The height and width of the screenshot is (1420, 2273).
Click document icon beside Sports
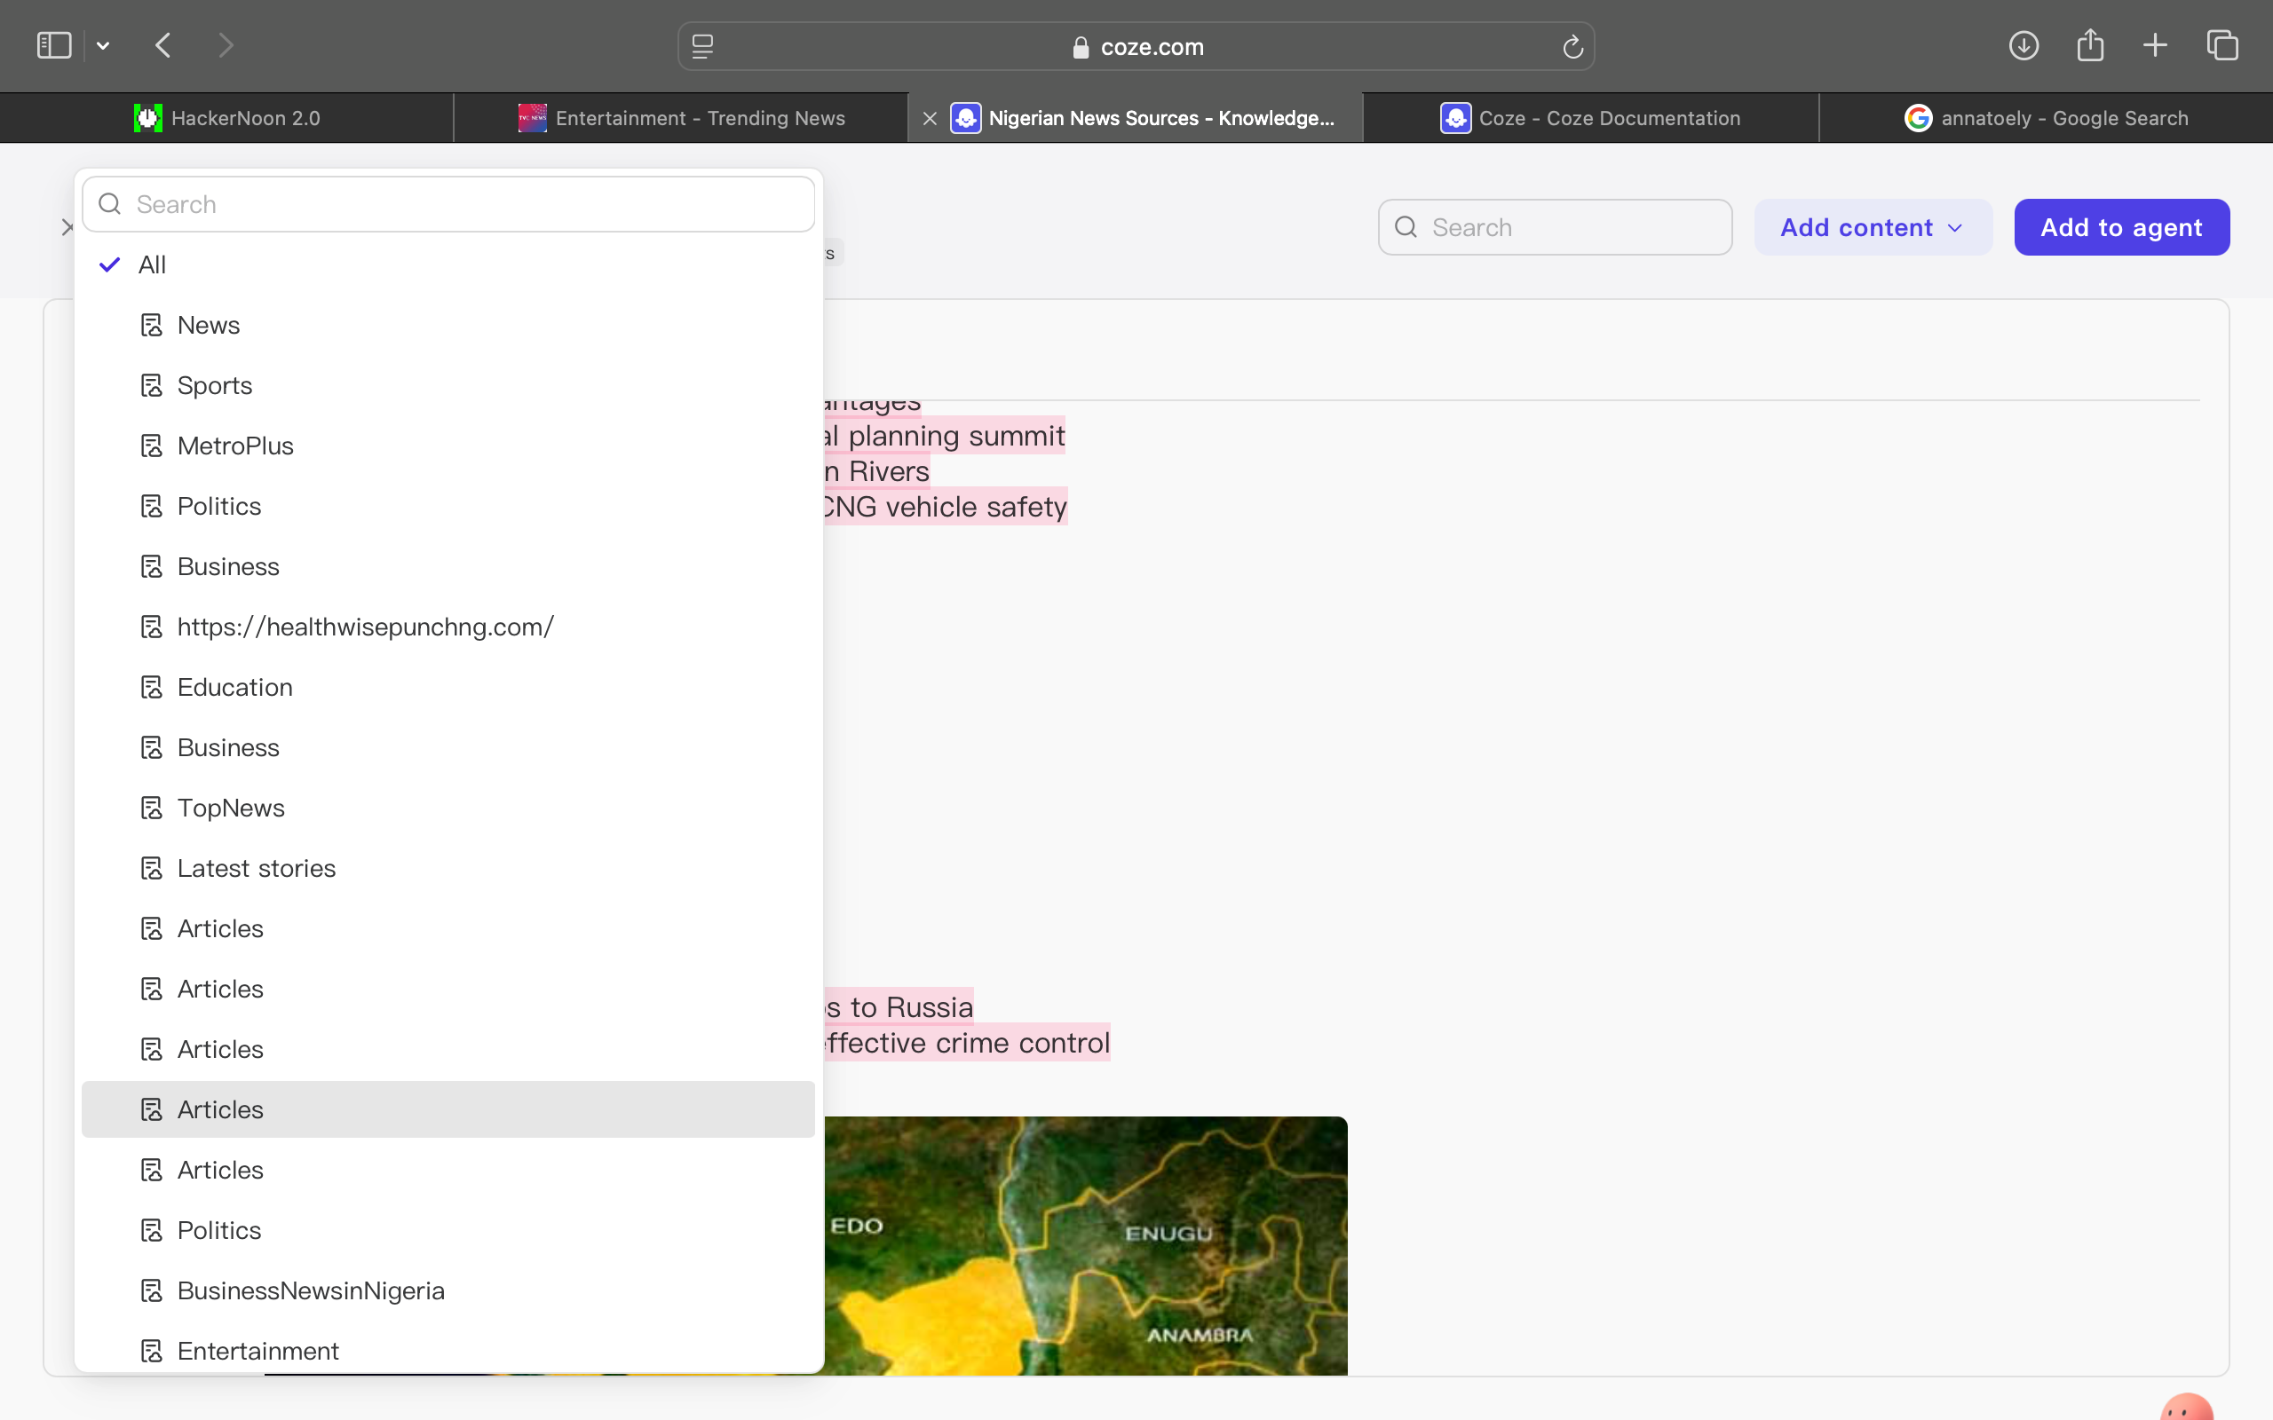coord(151,385)
